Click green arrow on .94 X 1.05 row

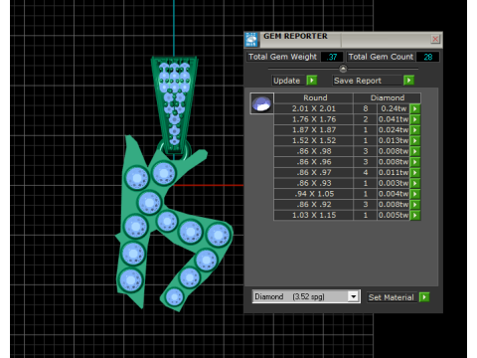click(415, 194)
